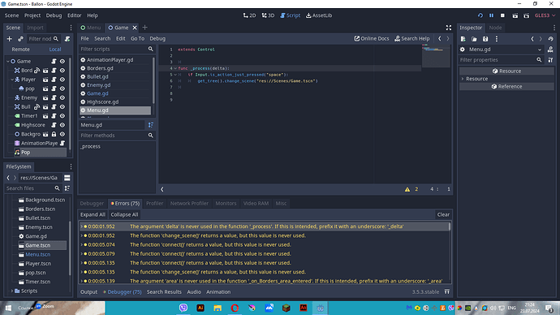Attach script icon next to node filter
Screen dimensions: 560x315
pos(67,39)
